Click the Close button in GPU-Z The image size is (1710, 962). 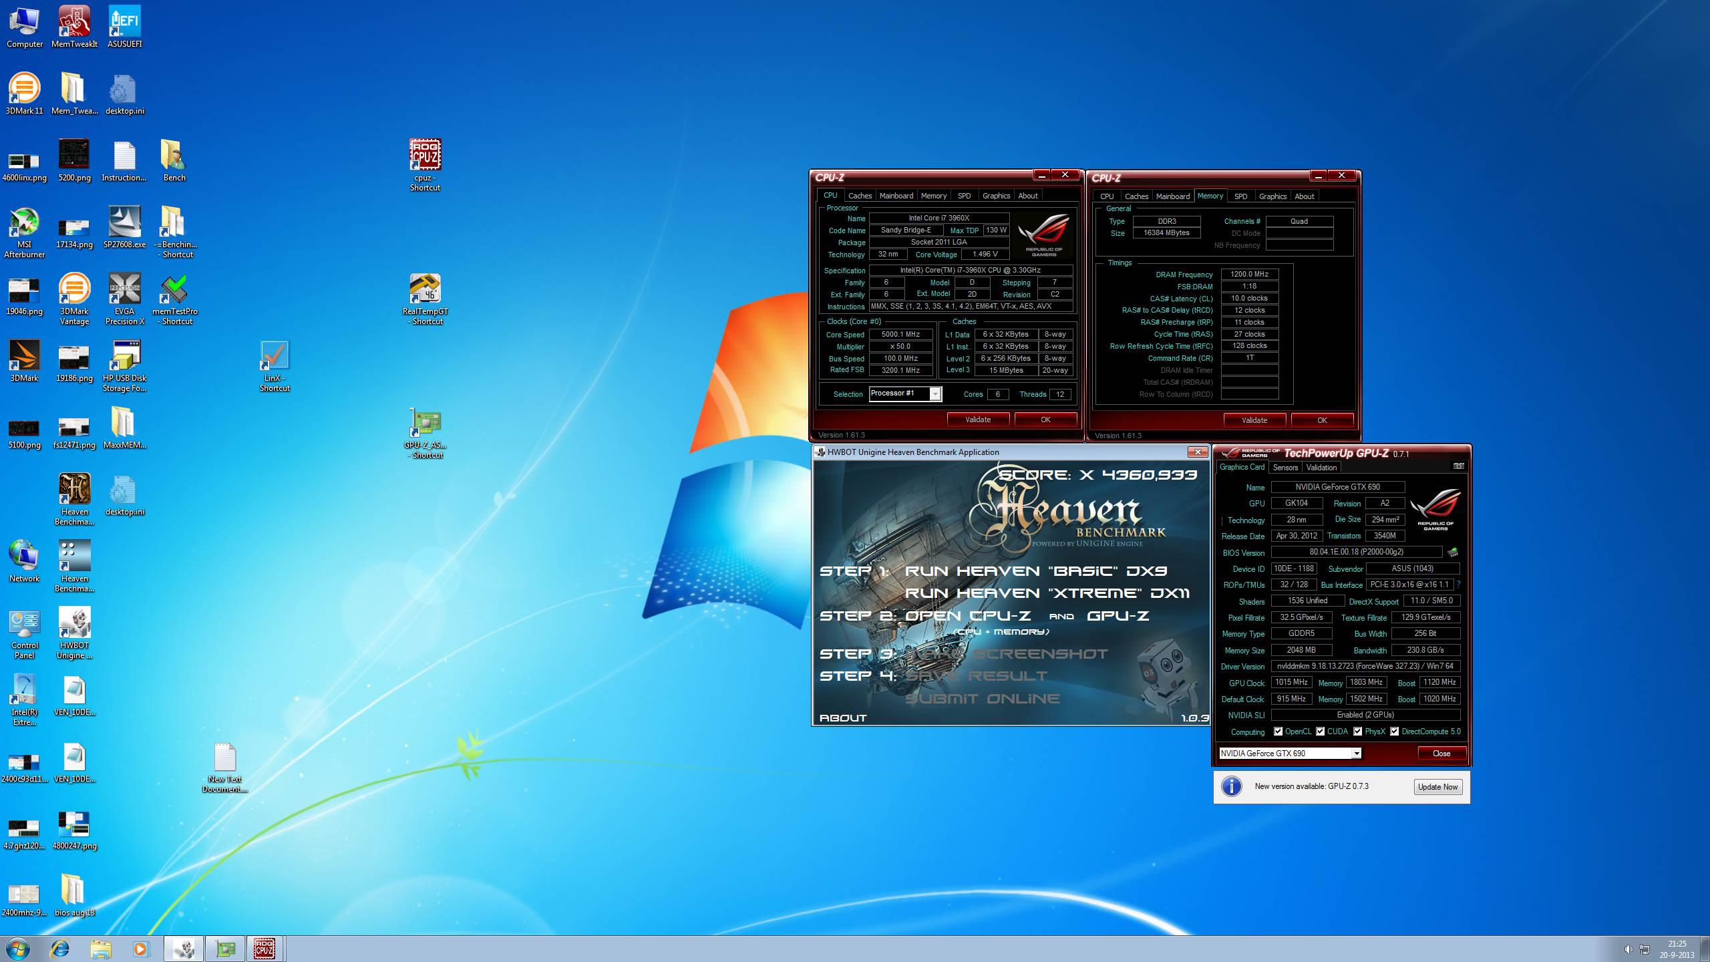click(1441, 754)
